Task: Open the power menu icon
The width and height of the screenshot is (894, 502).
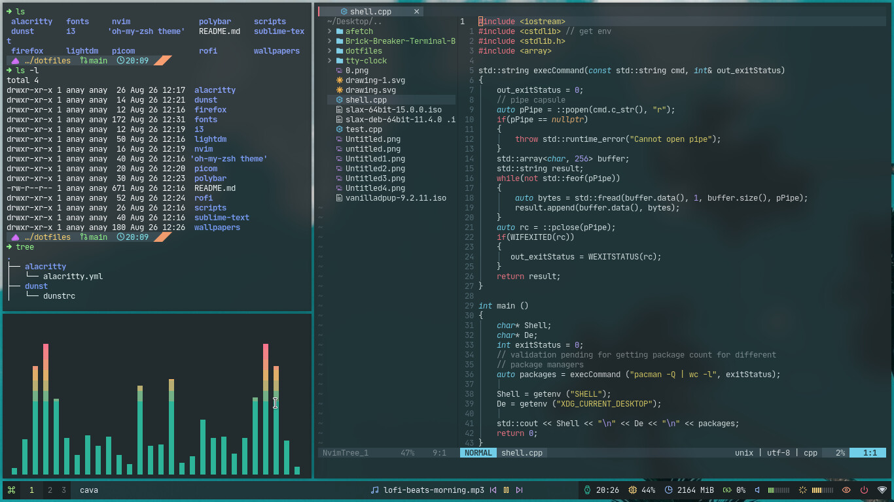Action: point(864,490)
